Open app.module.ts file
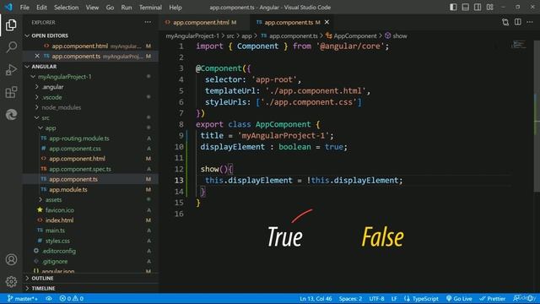 click(x=67, y=189)
